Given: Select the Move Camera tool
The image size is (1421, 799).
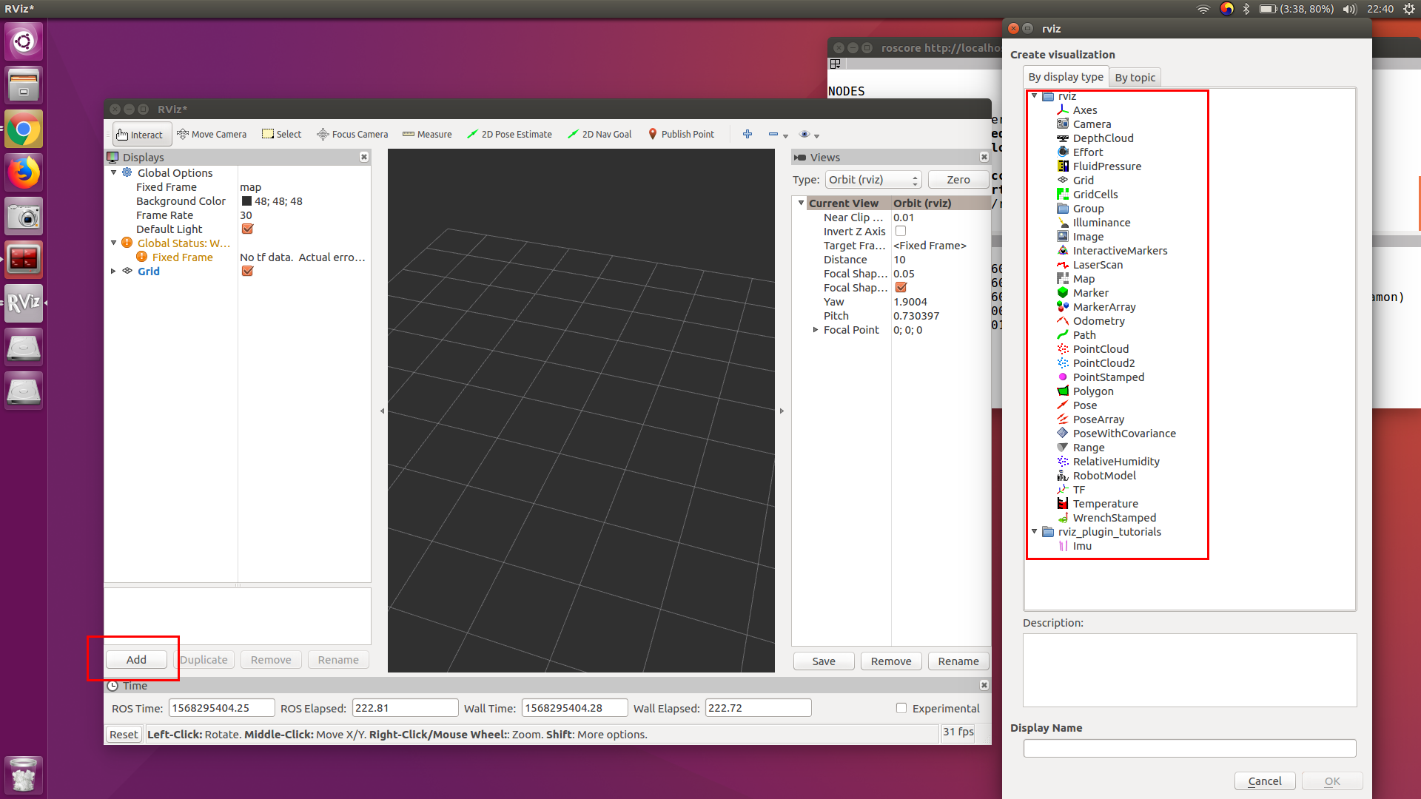Looking at the screenshot, I should (212, 134).
